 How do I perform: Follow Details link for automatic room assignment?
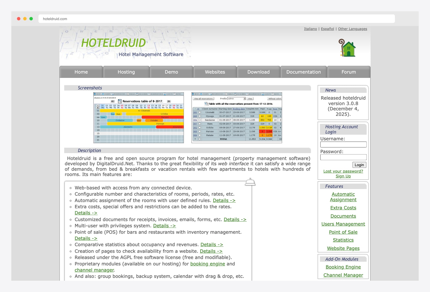click(x=224, y=200)
